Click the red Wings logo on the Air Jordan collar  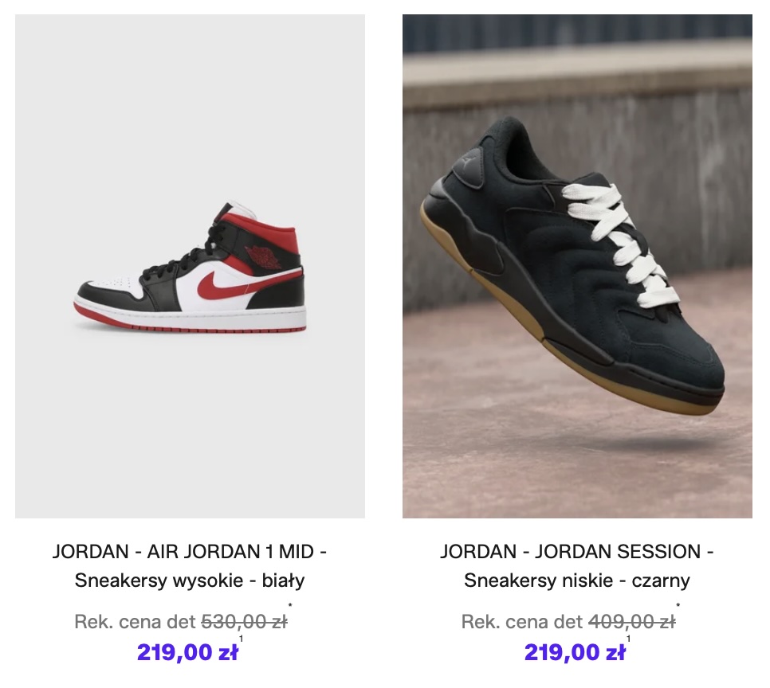point(264,256)
